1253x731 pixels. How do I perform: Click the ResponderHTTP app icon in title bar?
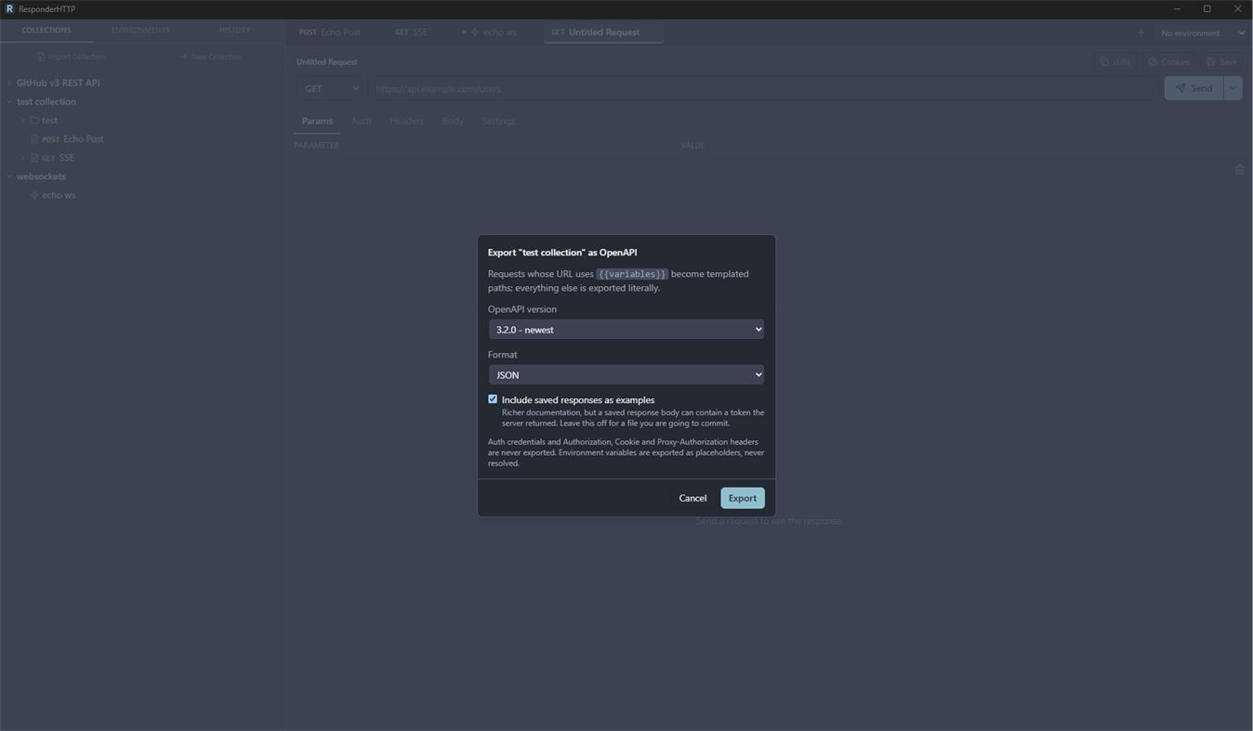point(9,8)
